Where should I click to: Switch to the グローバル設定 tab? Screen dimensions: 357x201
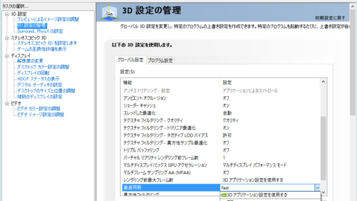(130, 60)
